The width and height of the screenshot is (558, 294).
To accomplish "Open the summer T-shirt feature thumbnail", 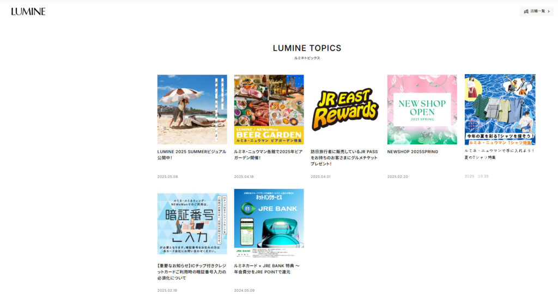I will 500,109.
